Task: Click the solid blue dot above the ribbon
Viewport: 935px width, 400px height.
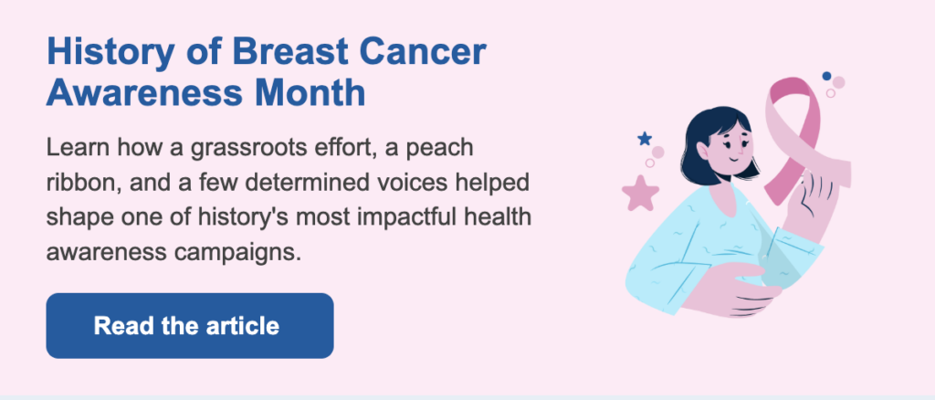Action: point(826,76)
